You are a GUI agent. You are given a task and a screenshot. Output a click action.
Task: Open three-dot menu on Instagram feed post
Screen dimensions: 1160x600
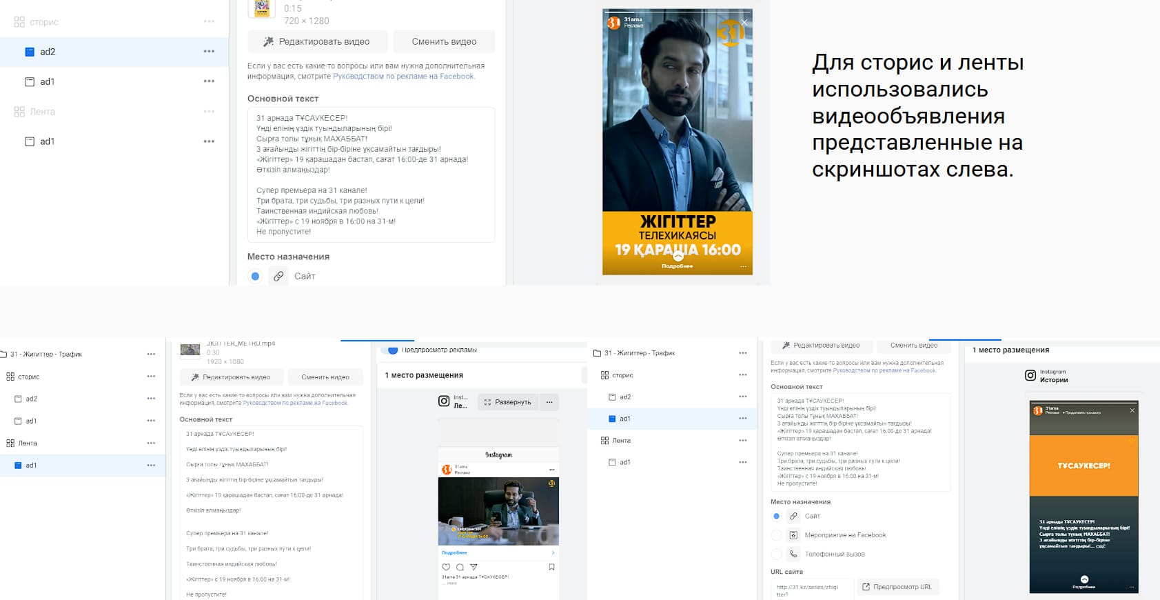coord(552,470)
